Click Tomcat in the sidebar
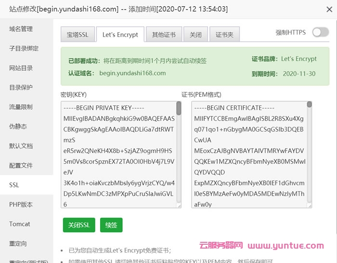The image size is (337, 263). (x=20, y=224)
